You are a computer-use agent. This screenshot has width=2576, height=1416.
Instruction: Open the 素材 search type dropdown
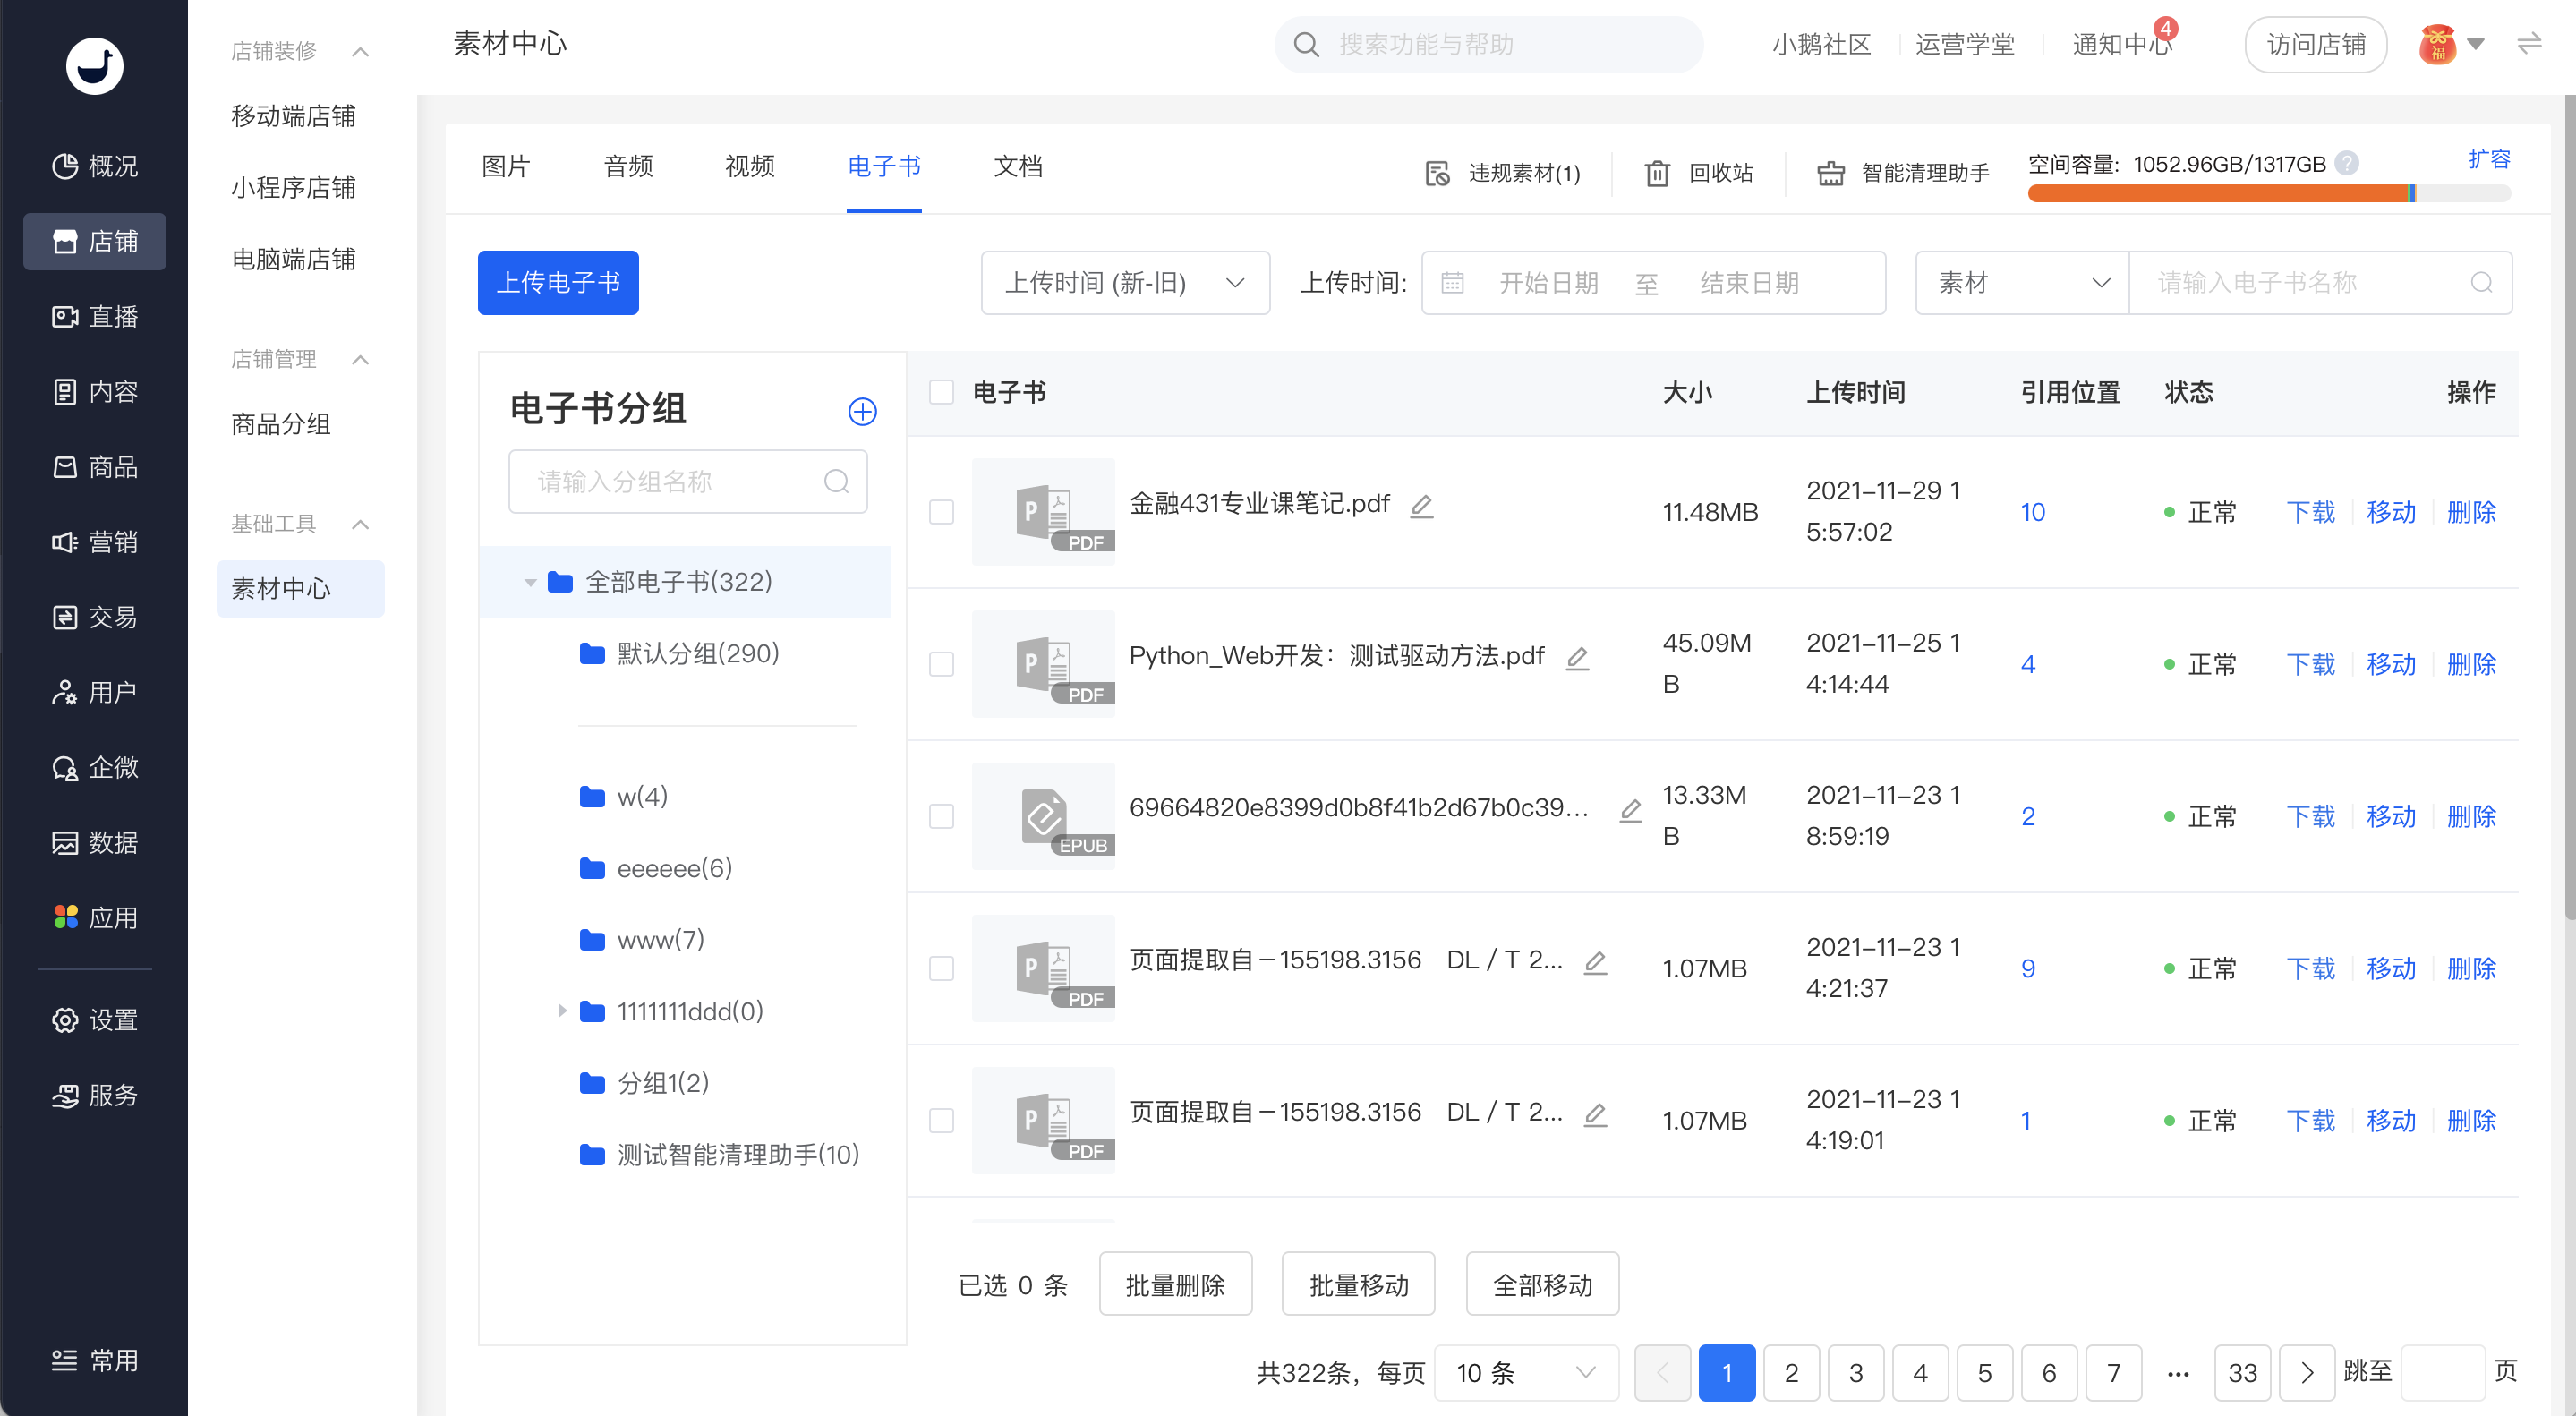[x=2021, y=283]
